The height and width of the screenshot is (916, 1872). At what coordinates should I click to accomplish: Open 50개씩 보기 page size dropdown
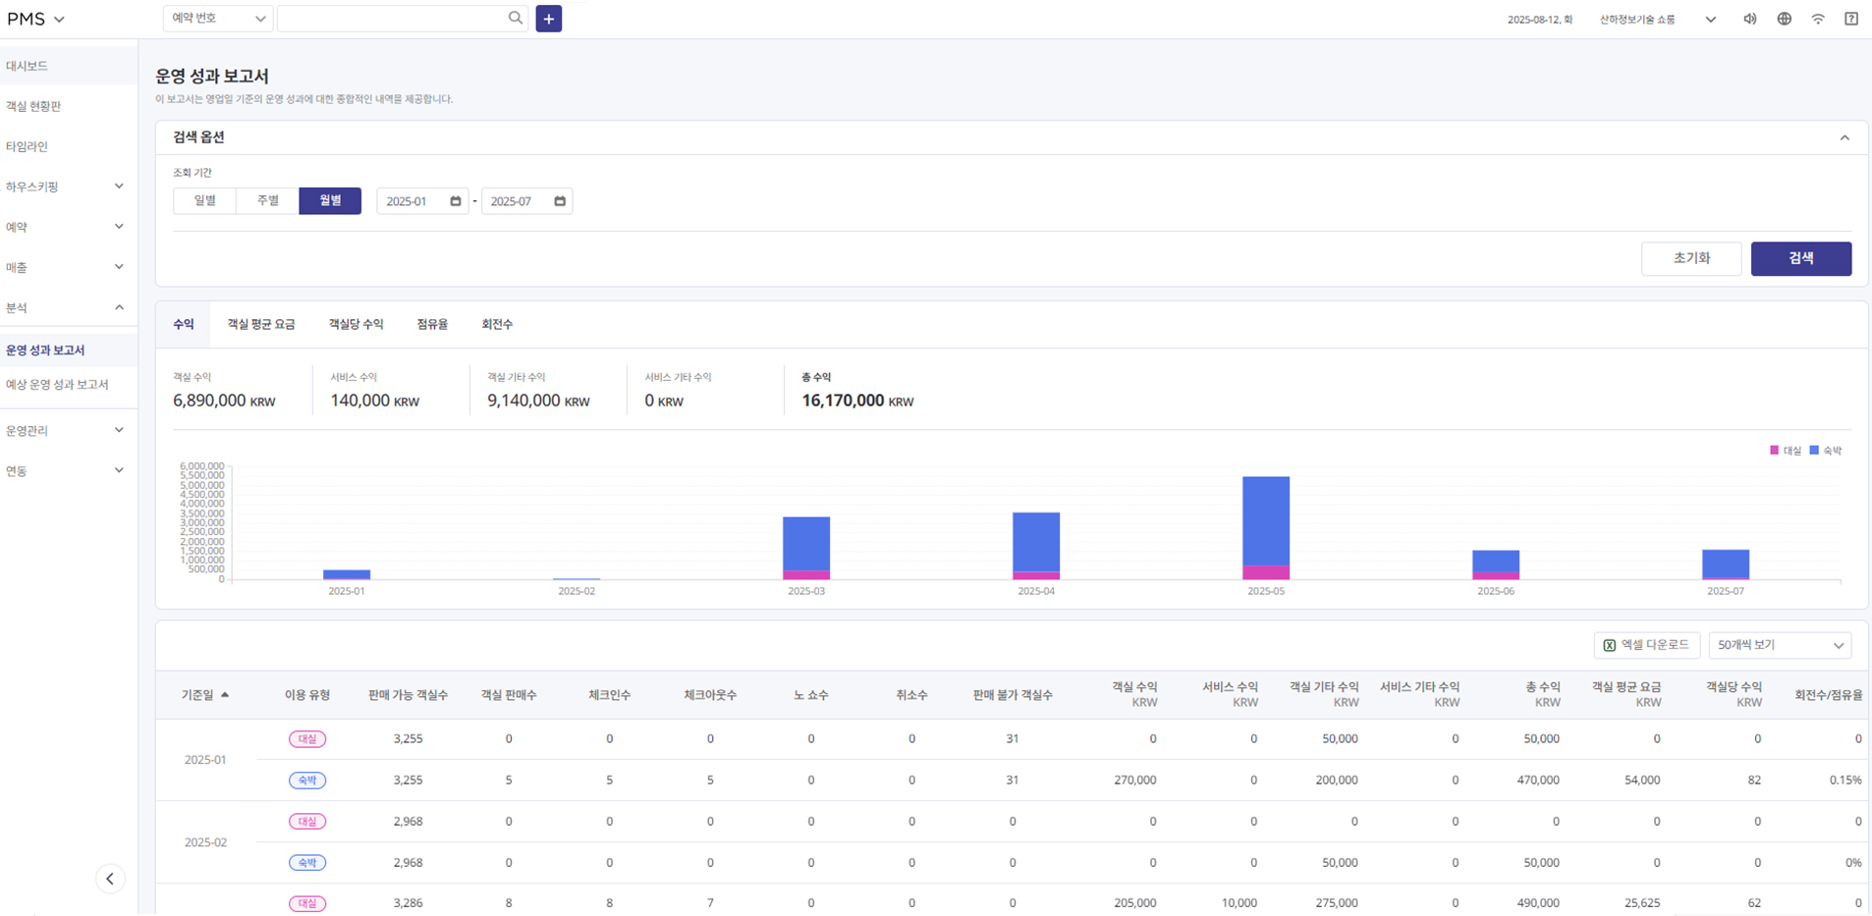click(1780, 645)
